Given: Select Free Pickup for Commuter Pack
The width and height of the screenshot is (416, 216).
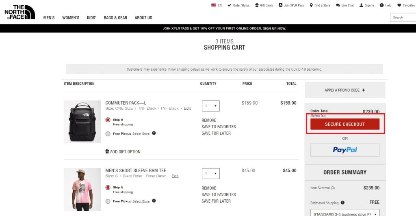Looking at the screenshot, I should (x=108, y=134).
